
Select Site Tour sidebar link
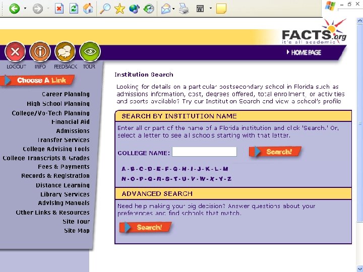76,222
